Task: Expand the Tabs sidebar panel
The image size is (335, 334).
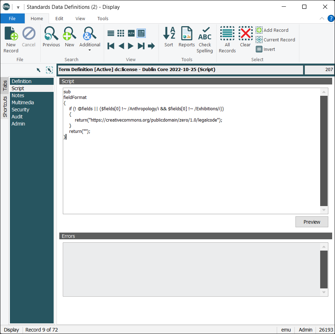Action: point(5,85)
